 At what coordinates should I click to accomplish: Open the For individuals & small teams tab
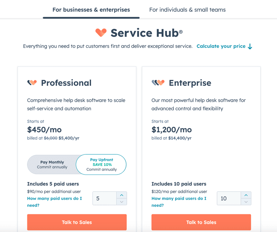coord(187,10)
